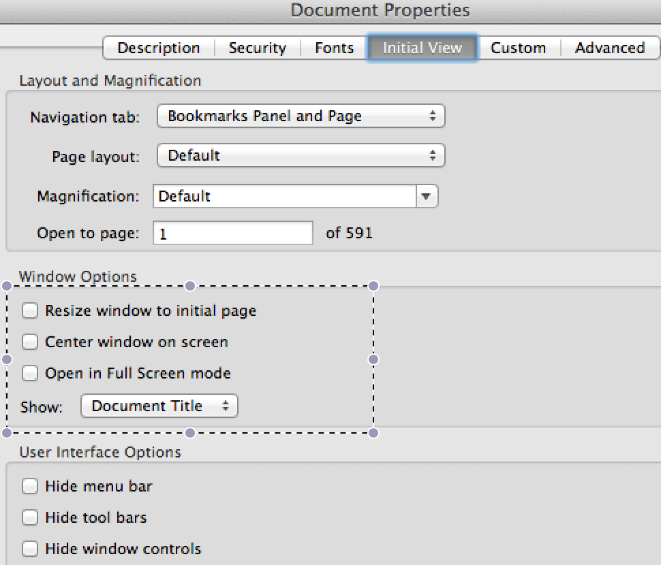The height and width of the screenshot is (565, 661).
Task: Go to the Custom tab
Action: point(518,48)
